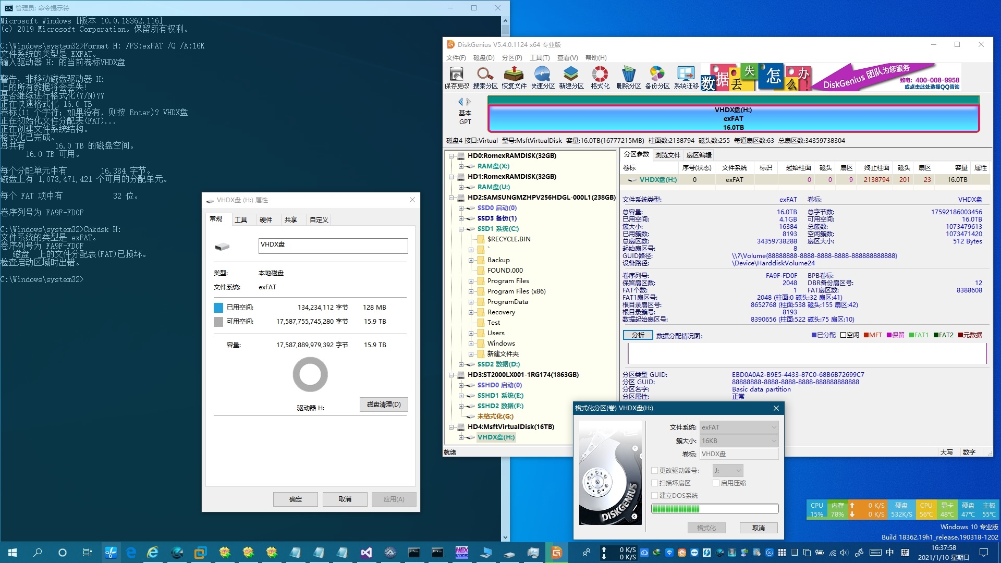Click the 磁盘清理(D) button in properties

(x=383, y=404)
